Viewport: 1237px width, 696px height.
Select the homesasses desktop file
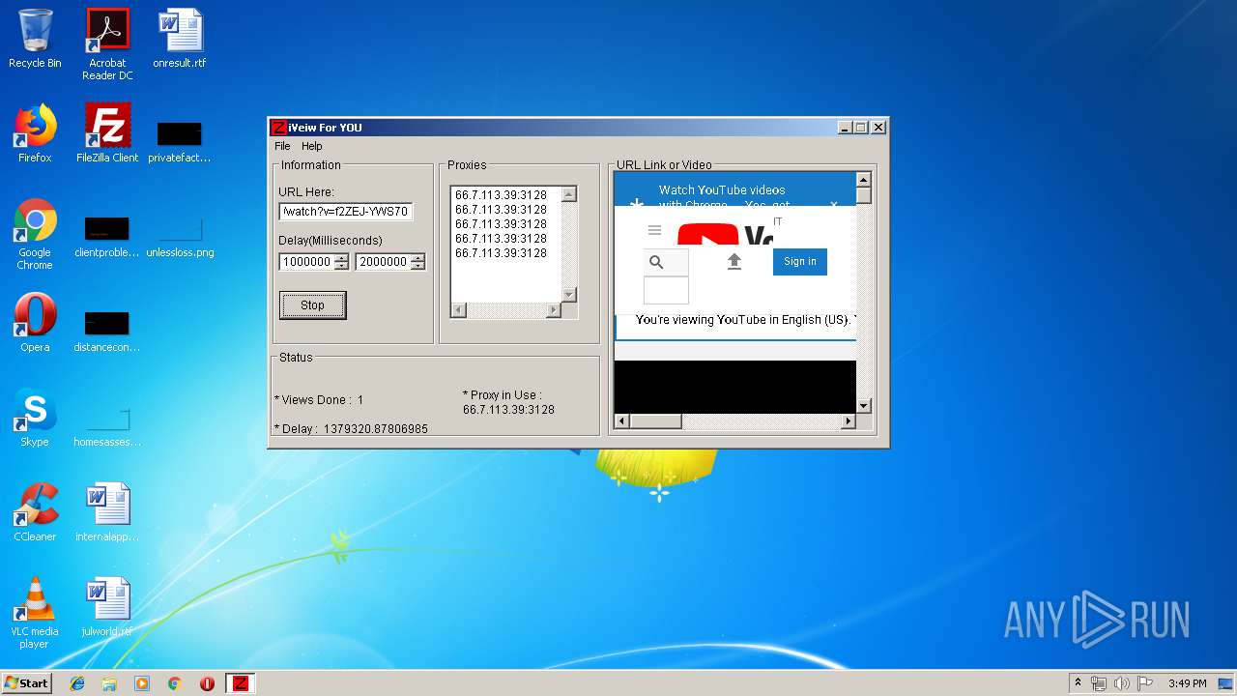(x=107, y=426)
